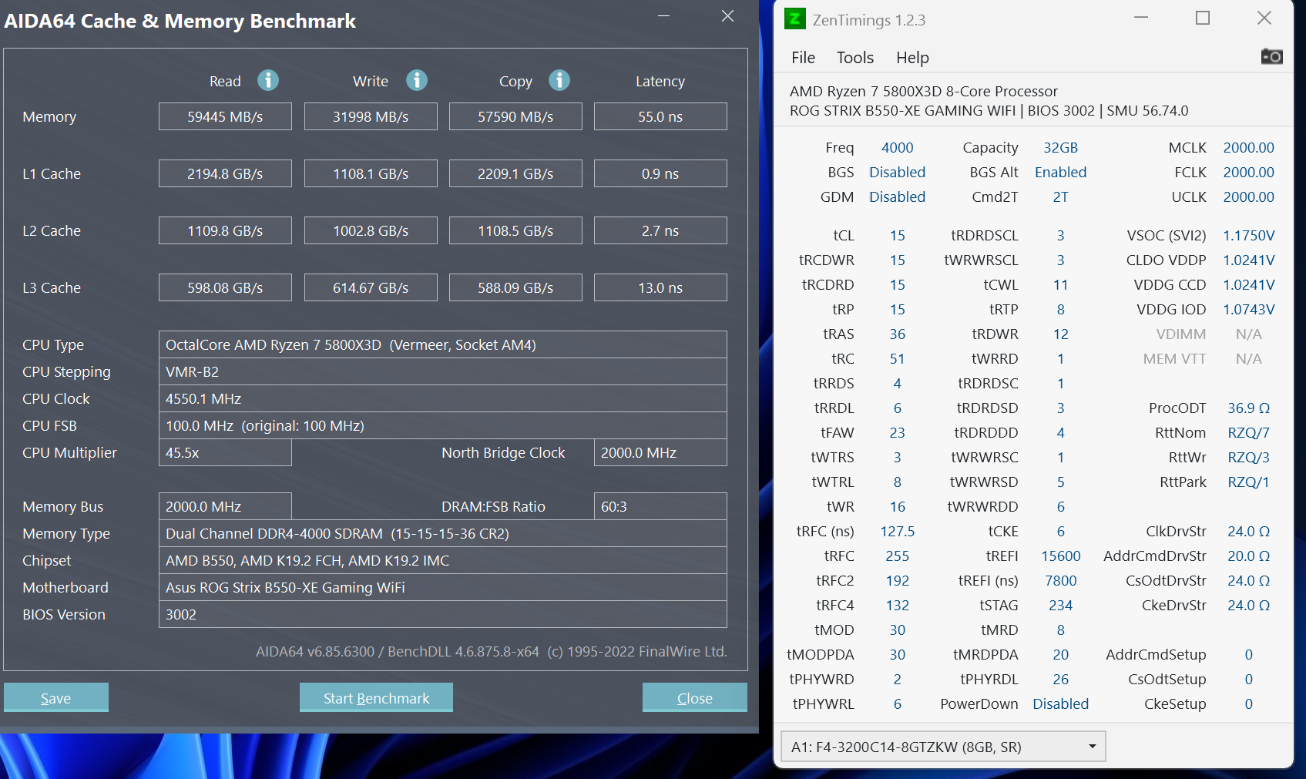Click the Freq value 4000 in ZenTimings
Screen dimensions: 1306x779
point(897,147)
